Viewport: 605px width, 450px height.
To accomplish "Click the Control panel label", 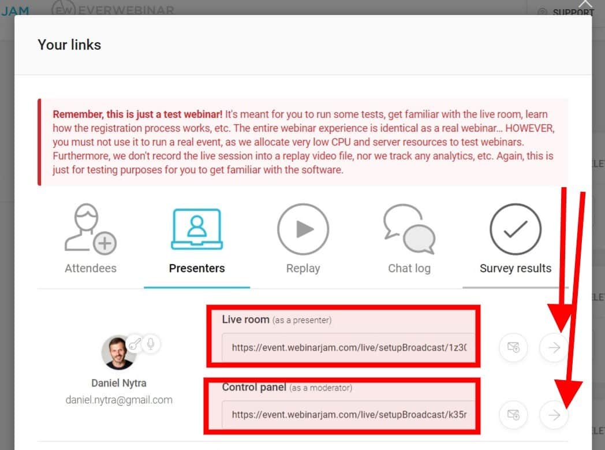I will point(254,387).
